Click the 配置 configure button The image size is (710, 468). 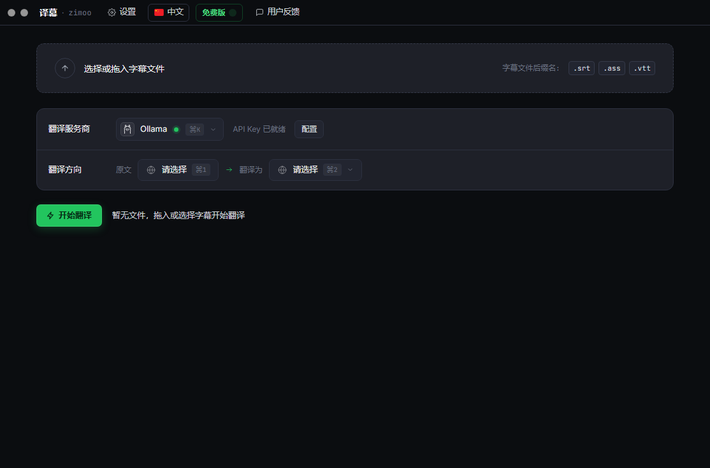[309, 129]
